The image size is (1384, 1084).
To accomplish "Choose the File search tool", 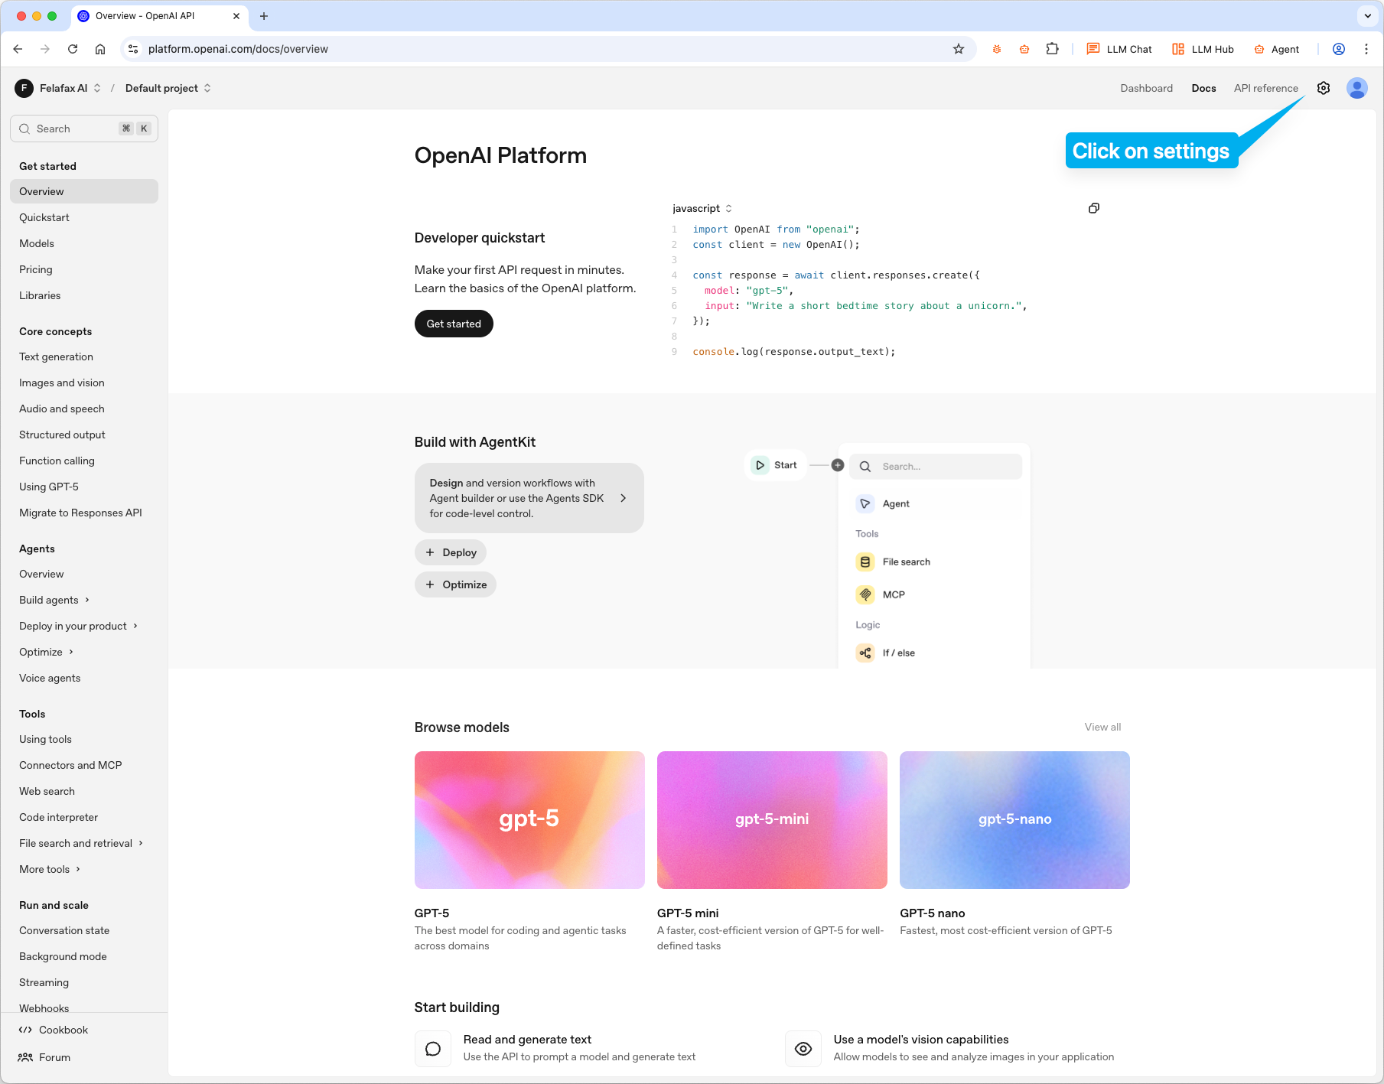I will click(x=905, y=562).
